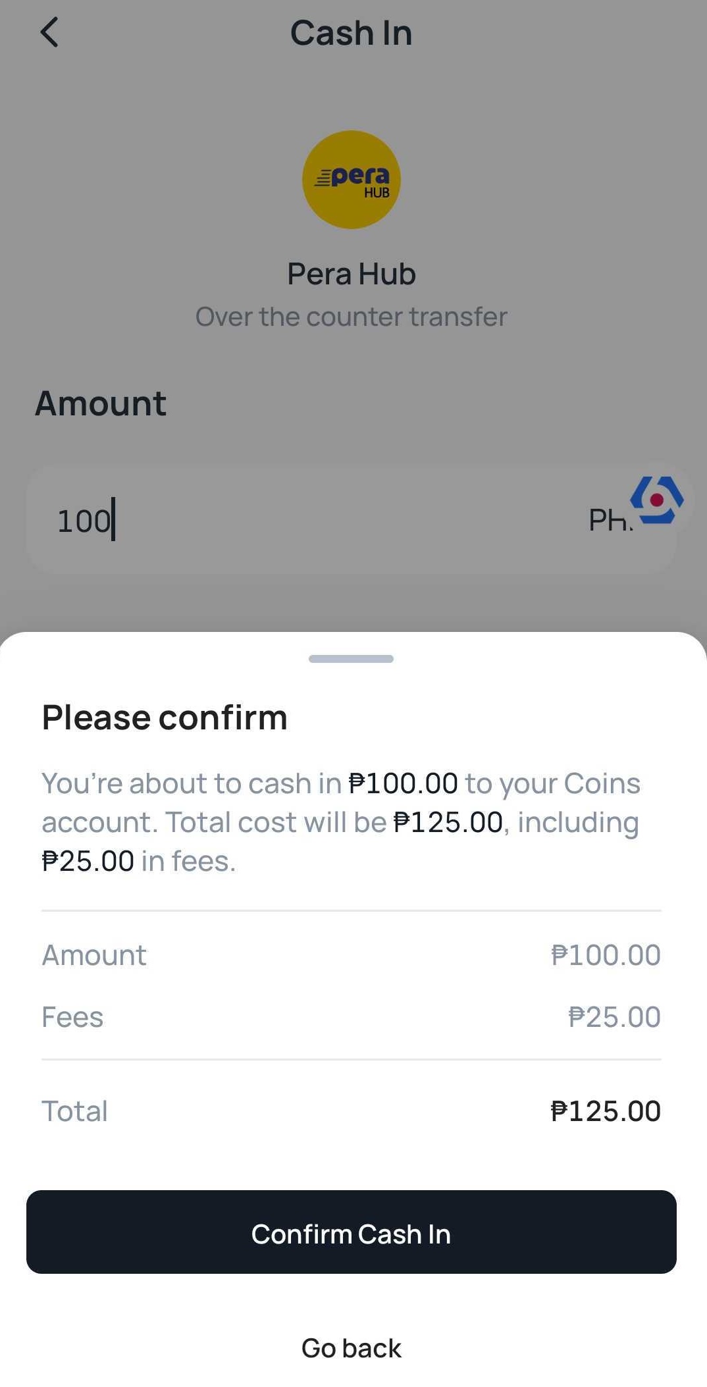Screen dimensions: 707x1387
Task: Click the Total row label
Action: (74, 1111)
